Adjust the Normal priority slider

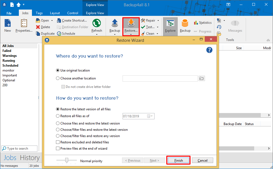tap(67, 161)
